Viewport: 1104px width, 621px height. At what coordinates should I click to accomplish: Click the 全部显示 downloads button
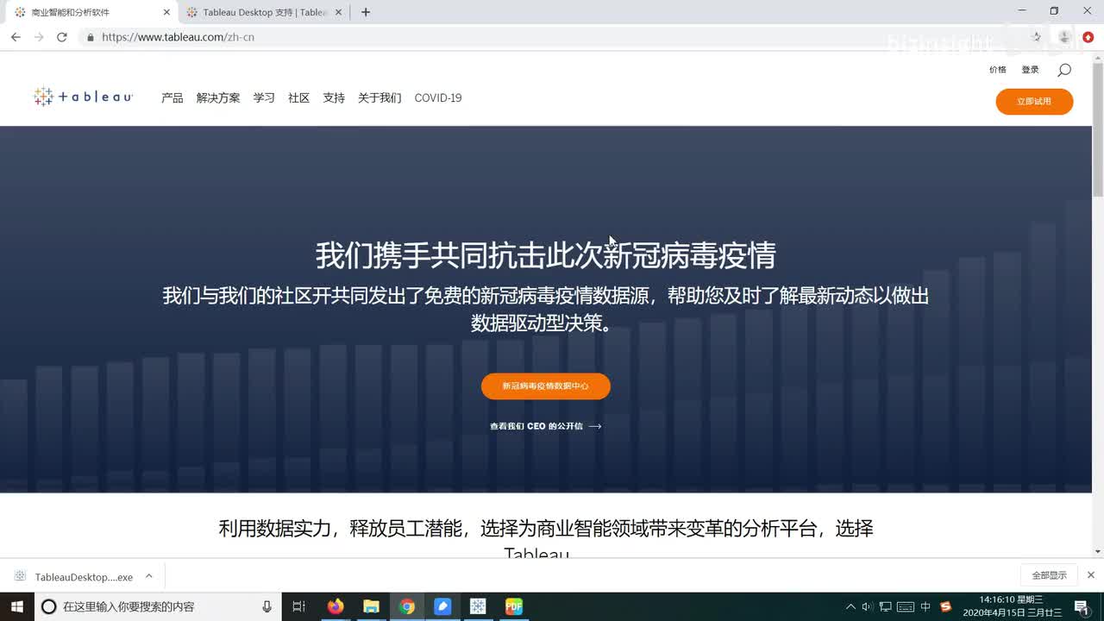pyautogui.click(x=1050, y=575)
